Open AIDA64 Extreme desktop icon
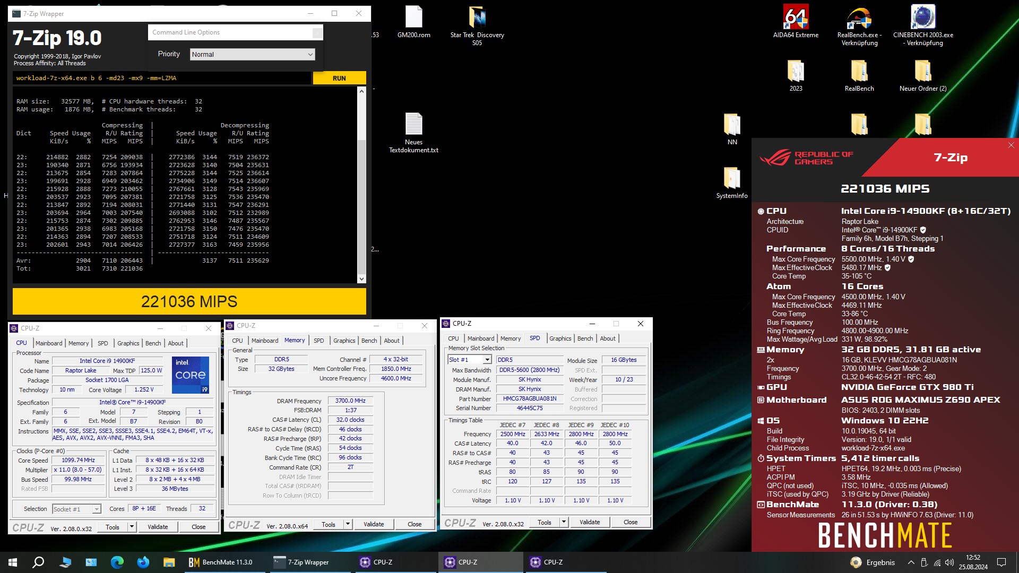 pos(796,21)
